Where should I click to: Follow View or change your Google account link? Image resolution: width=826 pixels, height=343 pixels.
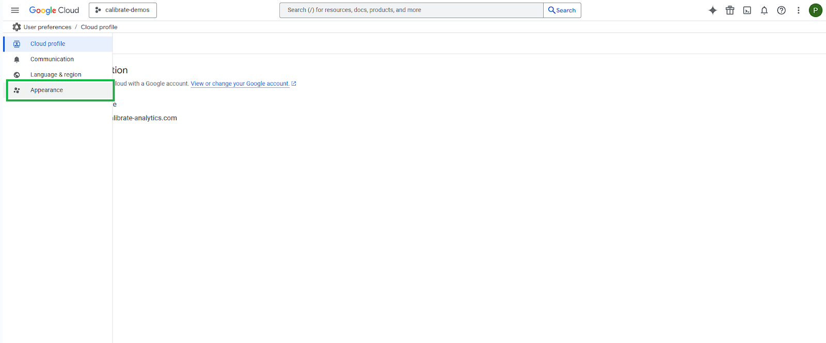pyautogui.click(x=240, y=84)
